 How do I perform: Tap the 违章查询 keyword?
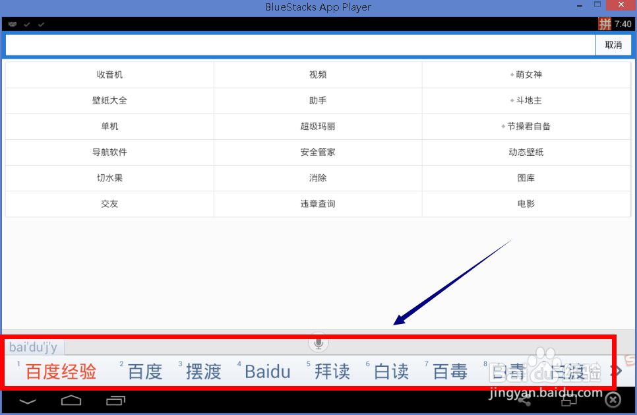pos(318,204)
